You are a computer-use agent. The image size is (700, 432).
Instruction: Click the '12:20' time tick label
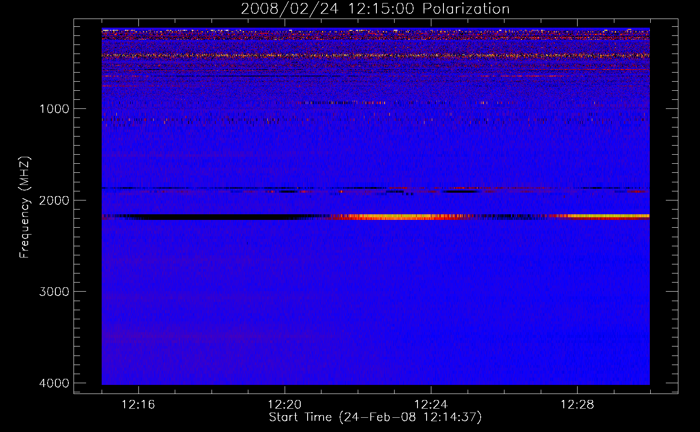coord(285,405)
